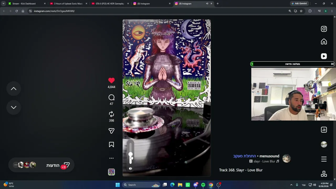Repost the reel using the arrows icon
This screenshot has height=189, width=336.
(x=111, y=114)
